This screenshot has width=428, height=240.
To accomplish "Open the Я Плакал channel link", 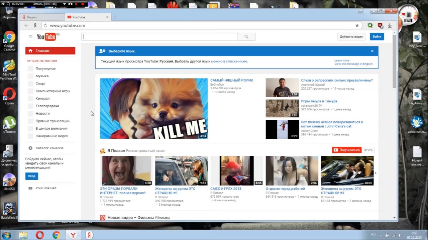I will pyautogui.click(x=116, y=151).
